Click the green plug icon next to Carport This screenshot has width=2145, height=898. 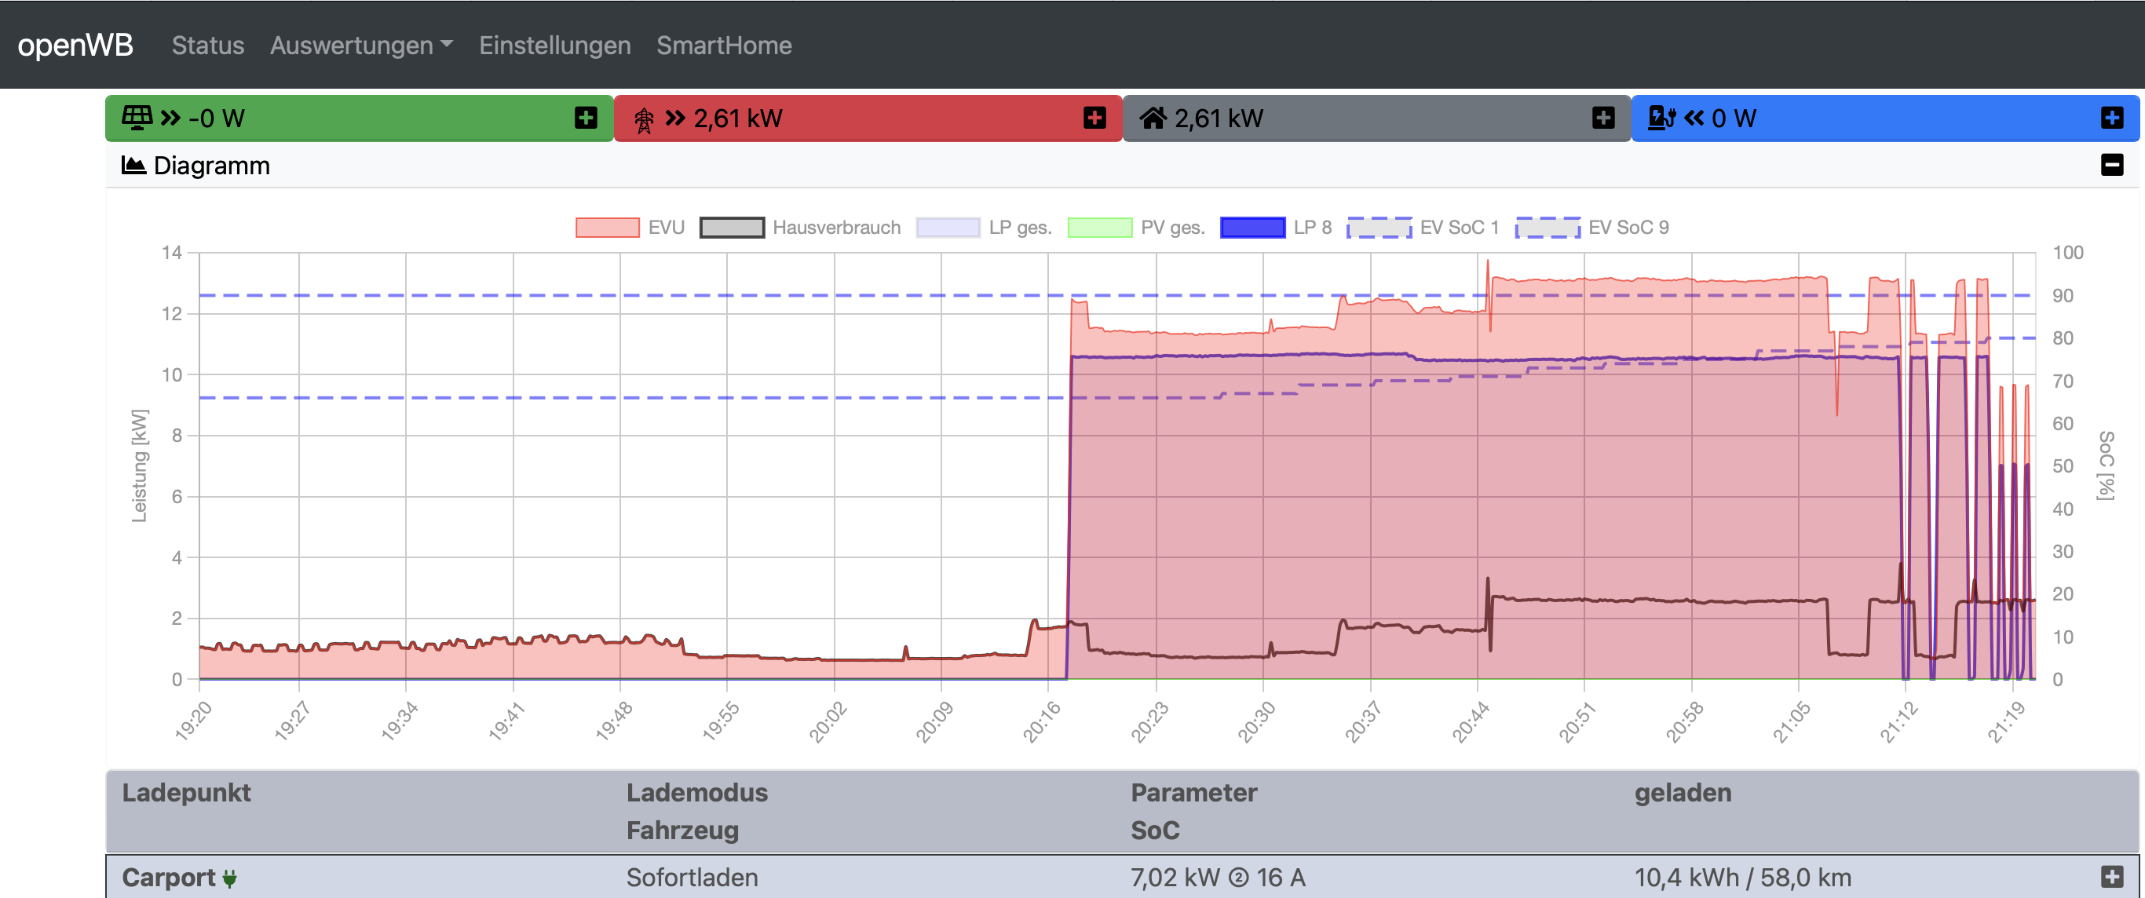(230, 878)
